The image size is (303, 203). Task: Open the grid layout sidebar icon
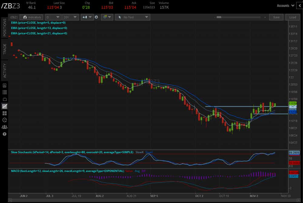tap(5, 113)
